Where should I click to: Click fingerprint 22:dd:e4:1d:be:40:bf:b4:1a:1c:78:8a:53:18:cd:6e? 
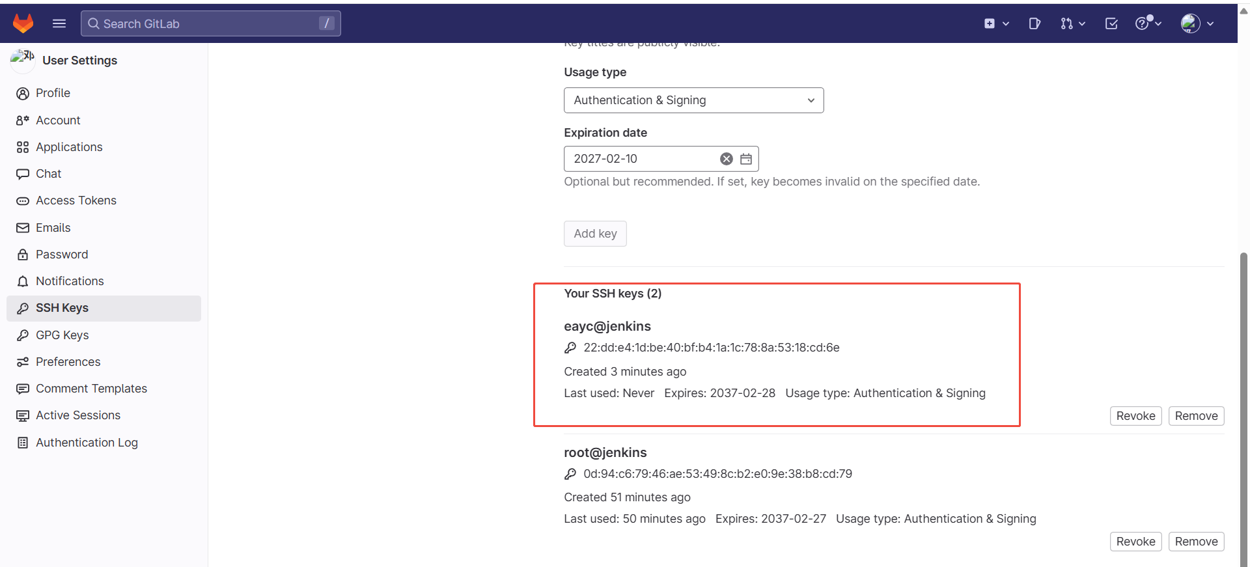pos(712,348)
